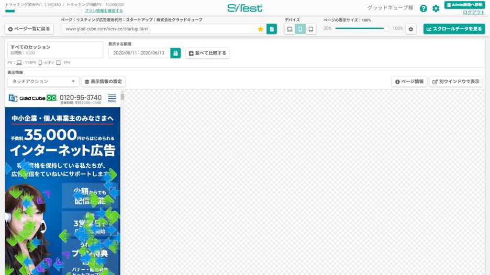
Task: Click the SiTest logo
Action: [x=244, y=8]
